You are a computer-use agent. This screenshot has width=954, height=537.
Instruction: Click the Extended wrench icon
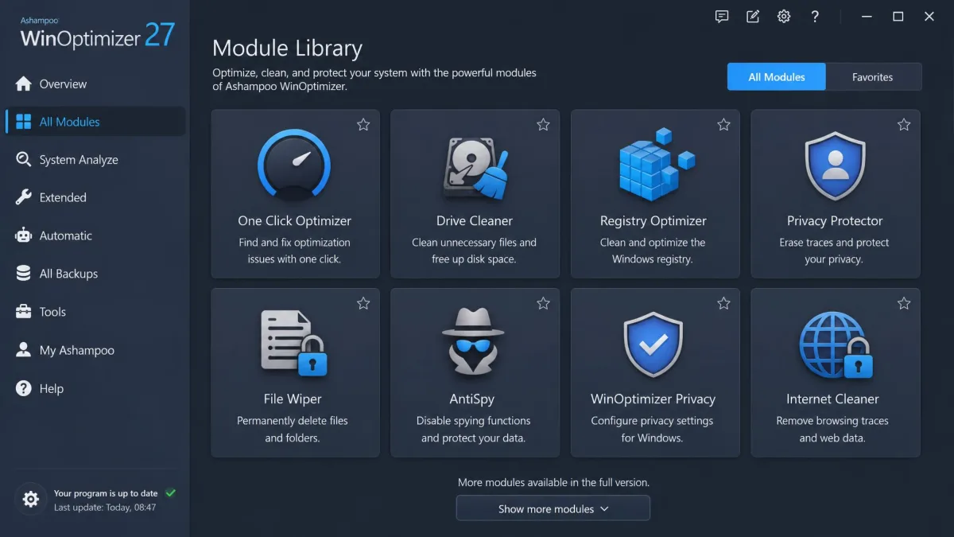pos(24,197)
